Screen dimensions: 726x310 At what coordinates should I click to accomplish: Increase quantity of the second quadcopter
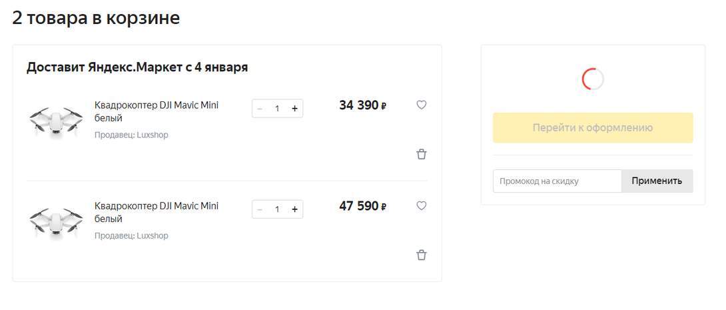click(x=294, y=209)
